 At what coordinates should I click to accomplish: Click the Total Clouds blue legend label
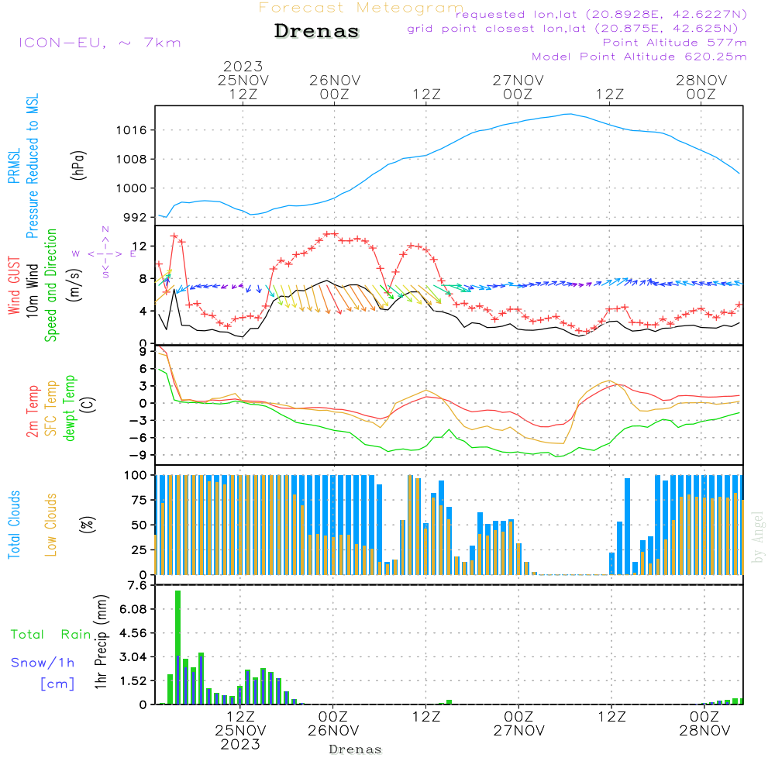[14, 525]
